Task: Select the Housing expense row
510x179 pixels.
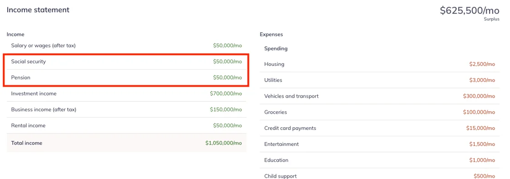Action: [380, 64]
